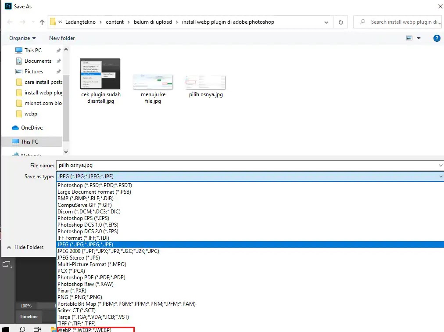Open recent locations chevron near nav arrows

(x=33, y=22)
